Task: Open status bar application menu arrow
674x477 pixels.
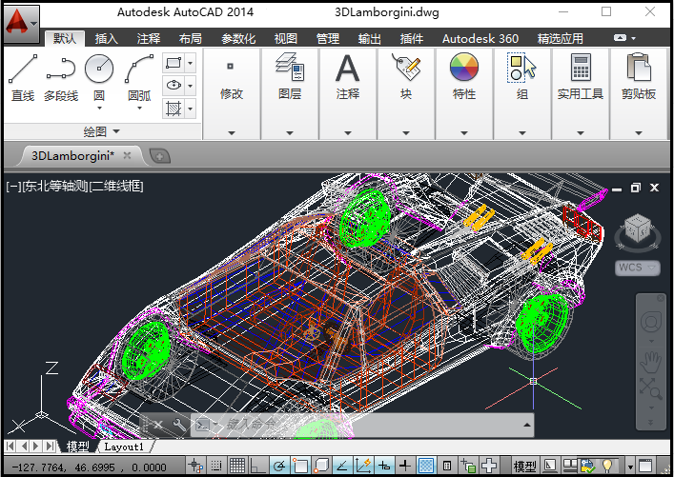Action: (x=630, y=467)
